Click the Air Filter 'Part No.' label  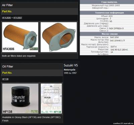tap(7, 11)
